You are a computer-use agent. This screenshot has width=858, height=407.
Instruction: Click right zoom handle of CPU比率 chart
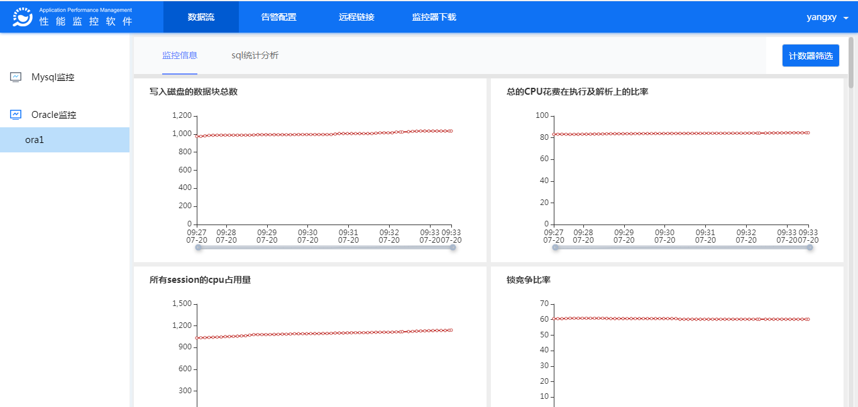coord(810,248)
